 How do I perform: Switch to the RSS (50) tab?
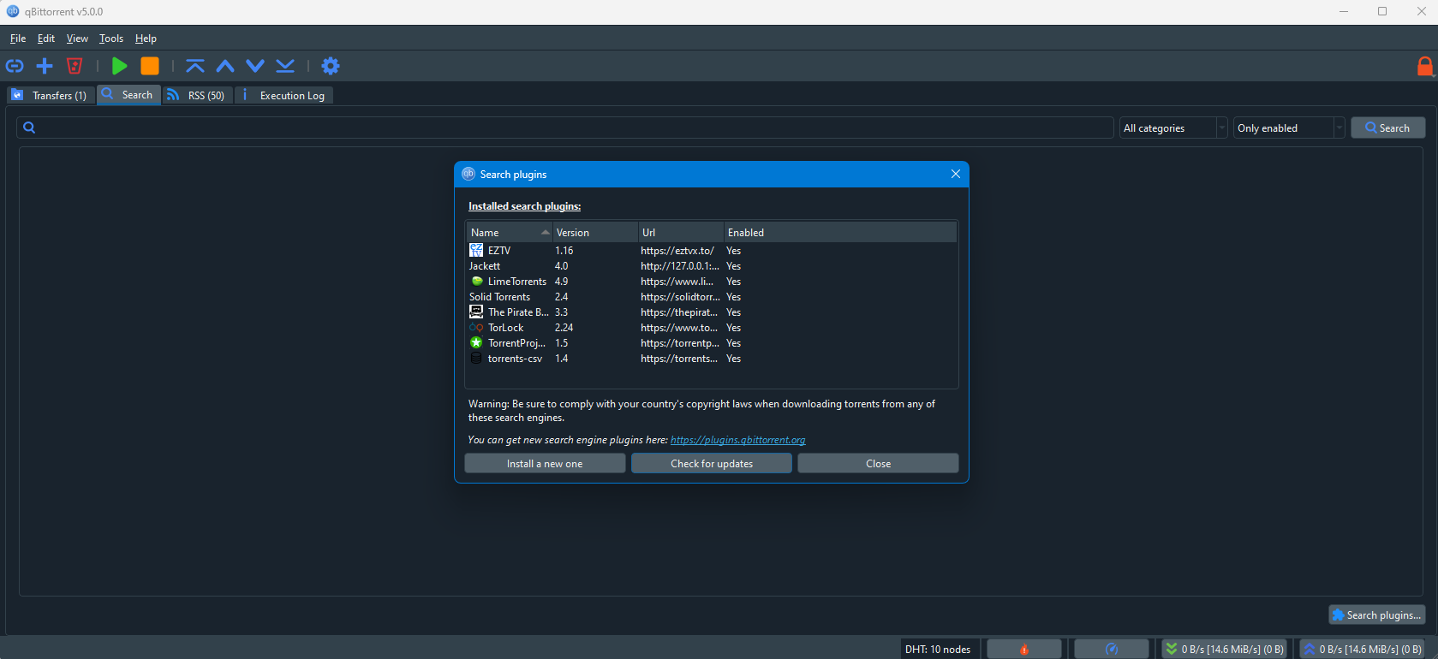coord(197,95)
